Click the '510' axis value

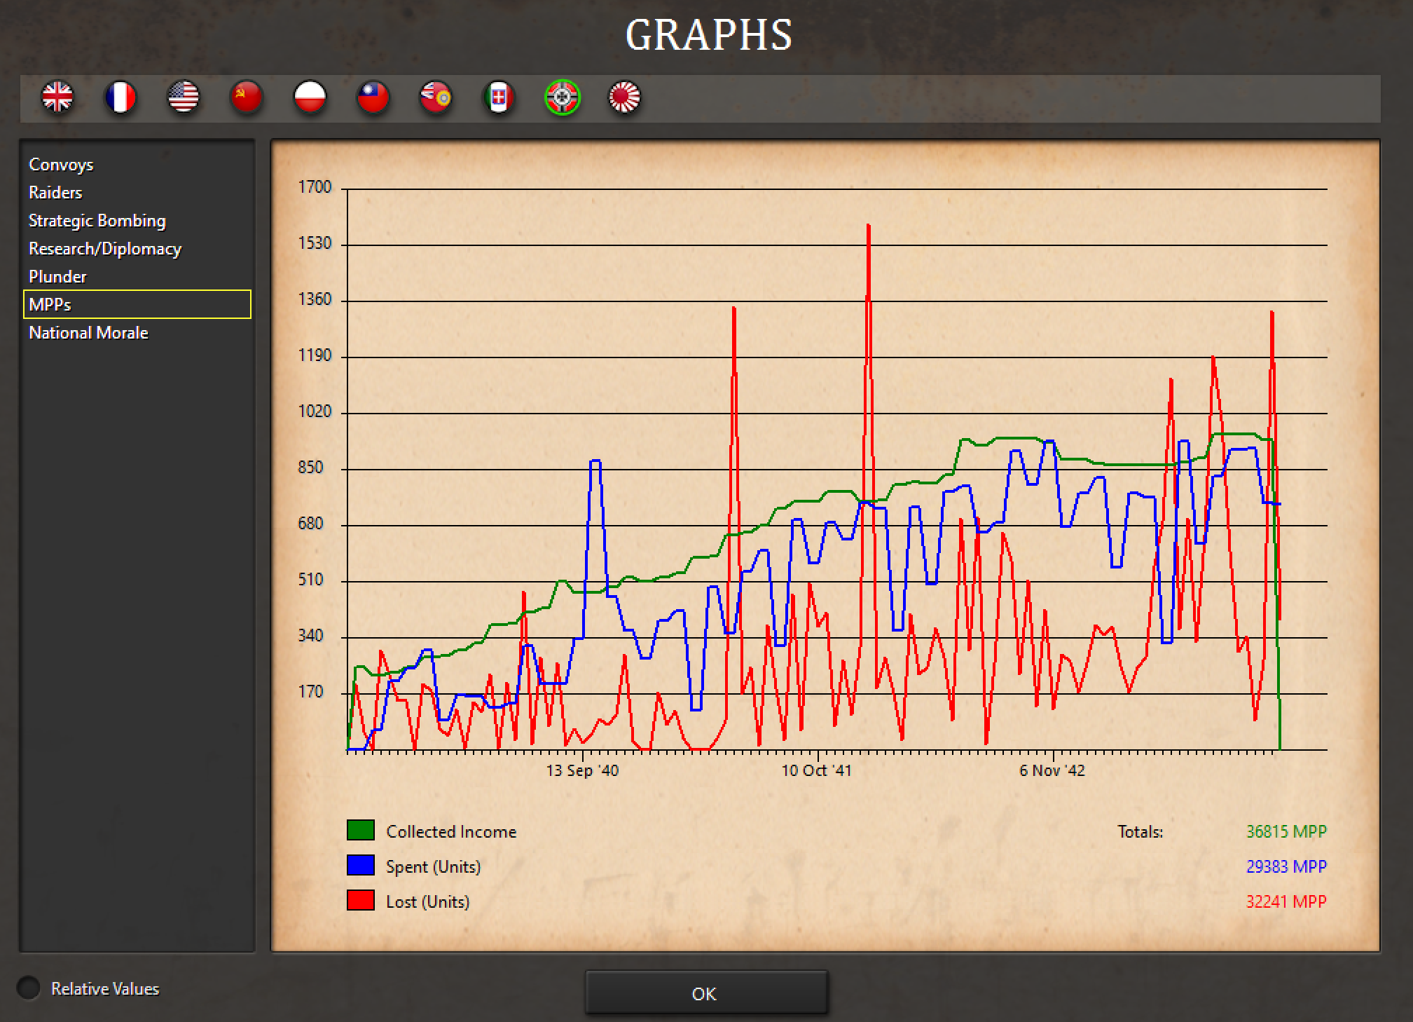pos(310,580)
